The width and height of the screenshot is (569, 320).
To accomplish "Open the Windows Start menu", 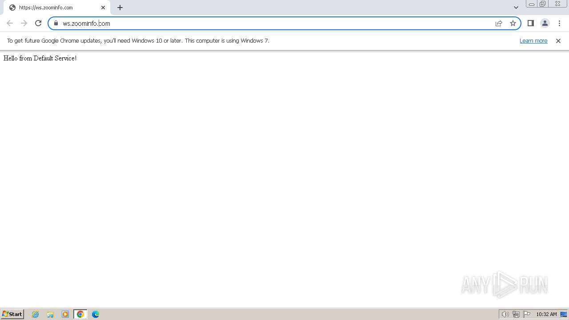I will pos(12,314).
